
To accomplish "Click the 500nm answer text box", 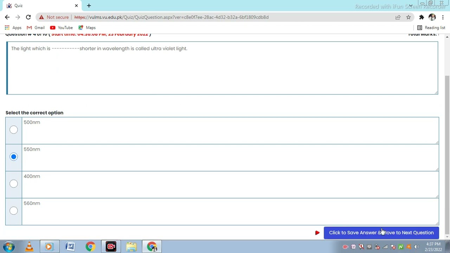I will pos(230,131).
